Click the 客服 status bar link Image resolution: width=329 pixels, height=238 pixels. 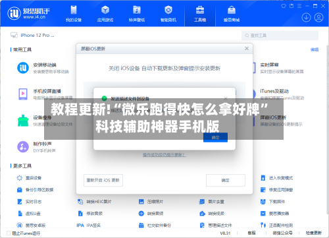(251, 233)
